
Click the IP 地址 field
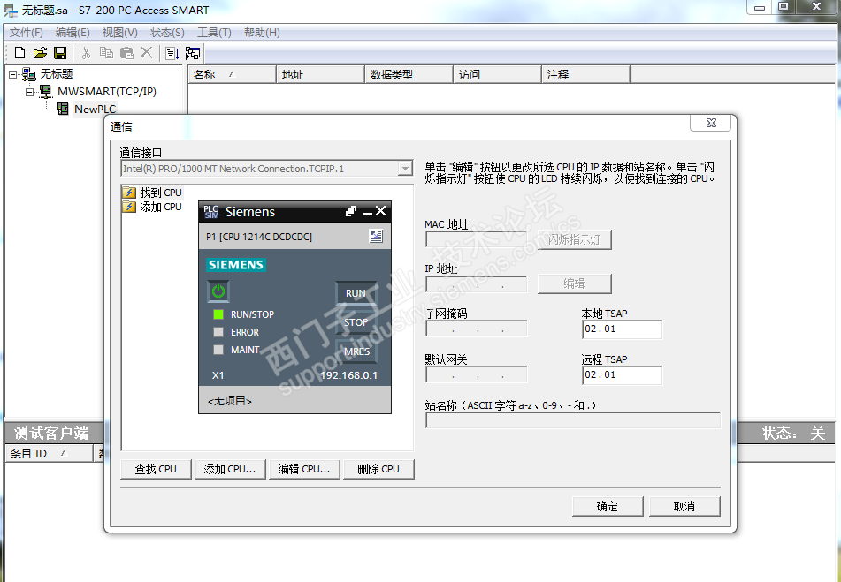477,284
